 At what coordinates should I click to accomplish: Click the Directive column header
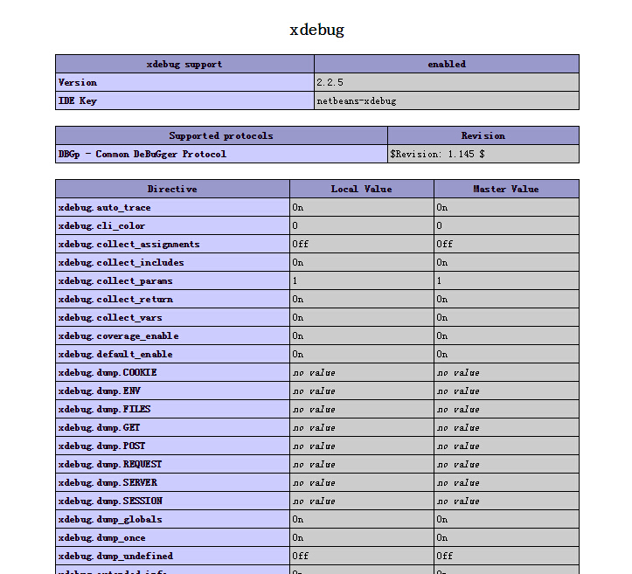[x=172, y=189]
